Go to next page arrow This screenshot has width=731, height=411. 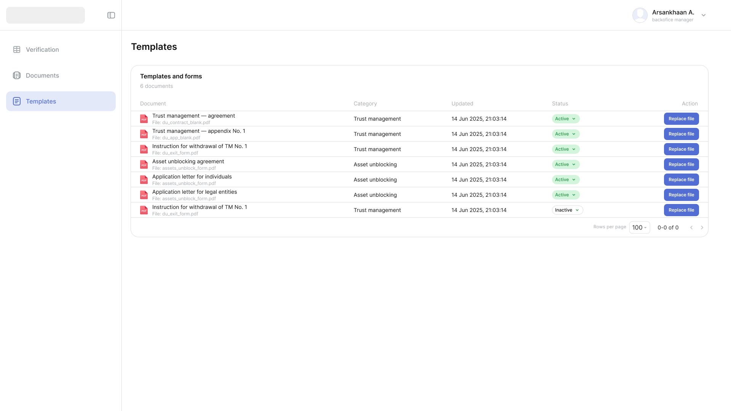(x=702, y=228)
